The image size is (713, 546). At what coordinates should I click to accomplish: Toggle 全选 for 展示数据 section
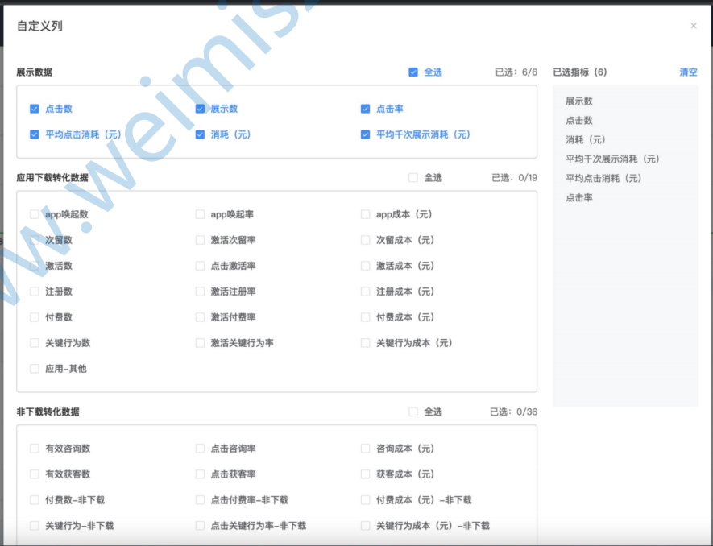click(413, 72)
